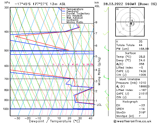This screenshot has height=123, width=159.
Task: Select the 'Dry Adiabat' legend label
Action: pyautogui.click(x=74, y=16)
